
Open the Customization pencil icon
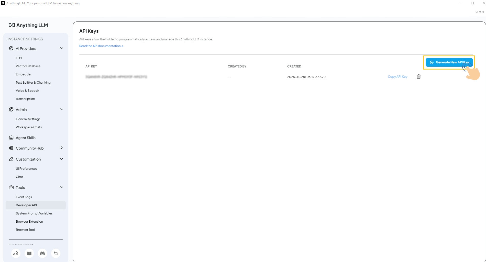click(11, 159)
